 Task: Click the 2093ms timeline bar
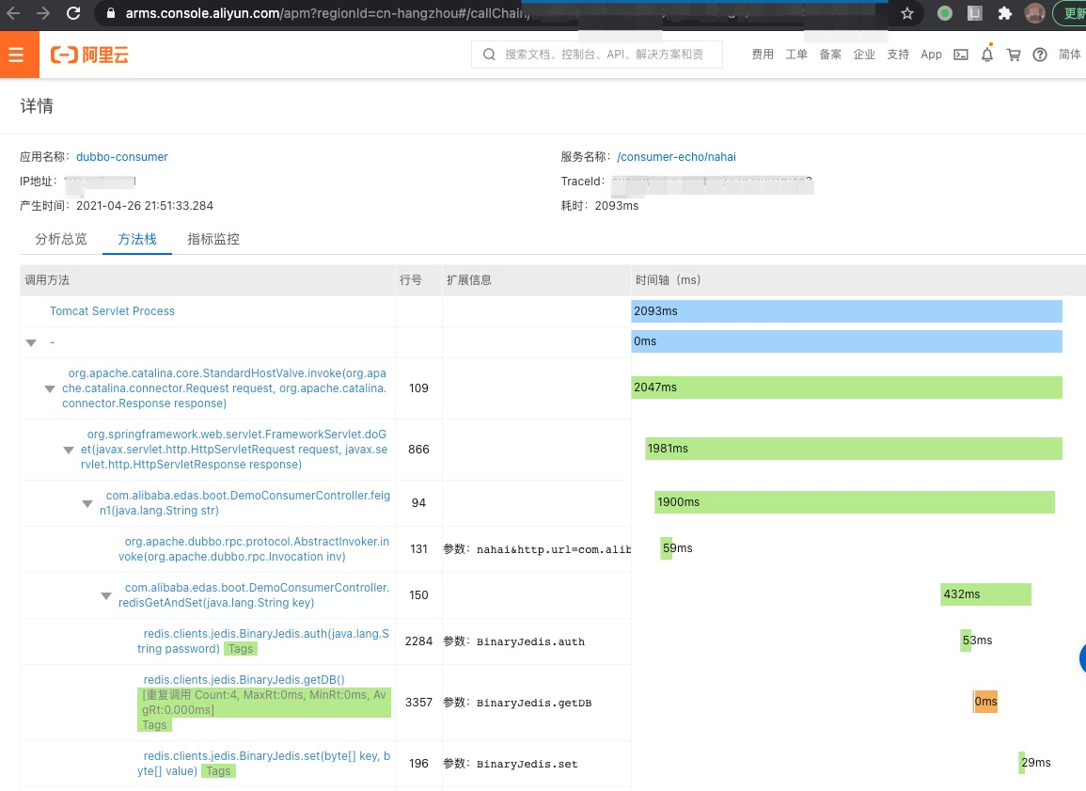click(x=846, y=311)
